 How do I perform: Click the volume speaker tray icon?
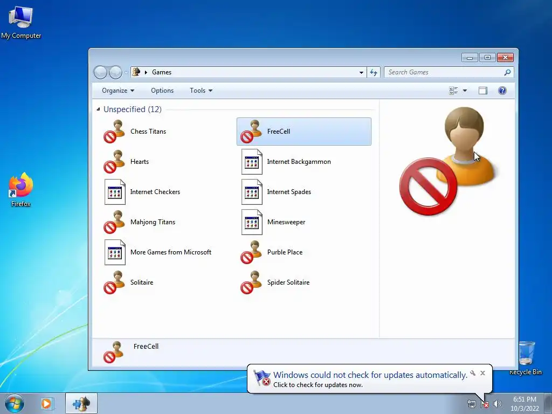tap(498, 404)
